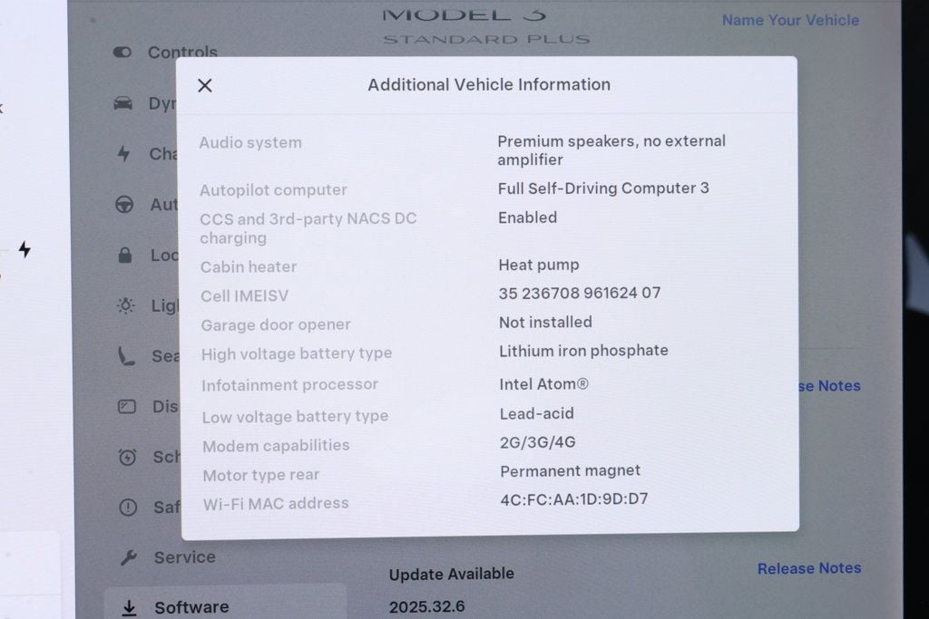Click the Safety exclamation mark icon

point(127,508)
